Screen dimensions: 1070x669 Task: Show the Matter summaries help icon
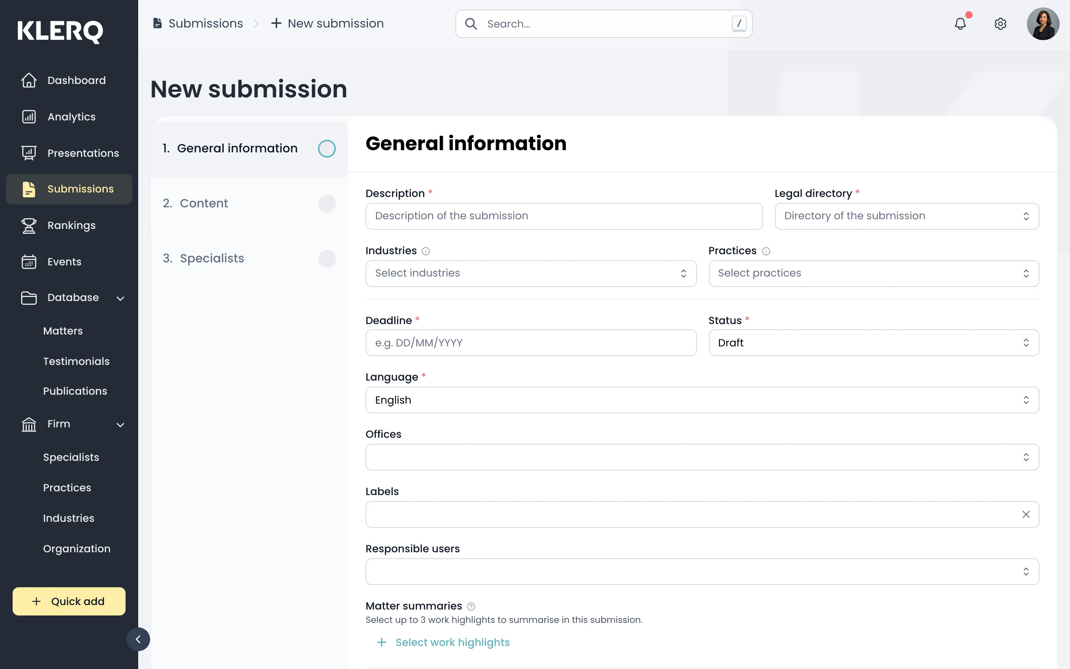click(471, 607)
